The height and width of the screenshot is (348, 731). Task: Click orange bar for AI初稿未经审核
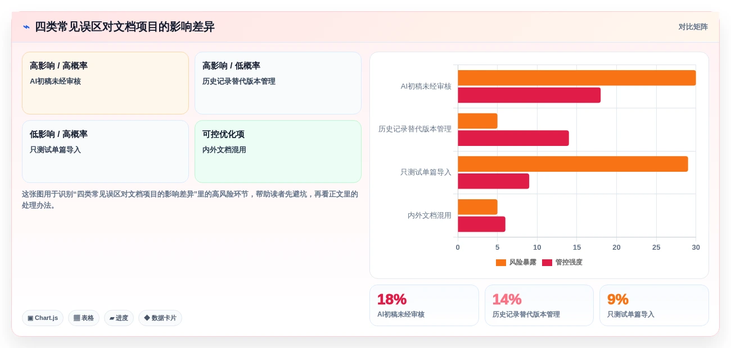[x=577, y=78]
